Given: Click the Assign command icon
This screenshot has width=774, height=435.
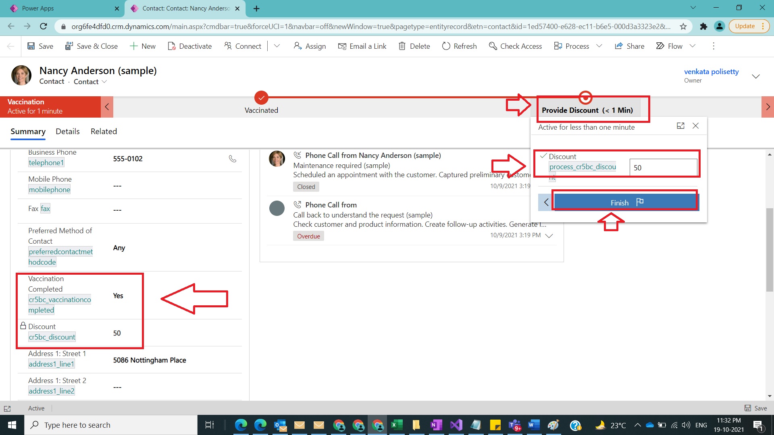Looking at the screenshot, I should (298, 46).
